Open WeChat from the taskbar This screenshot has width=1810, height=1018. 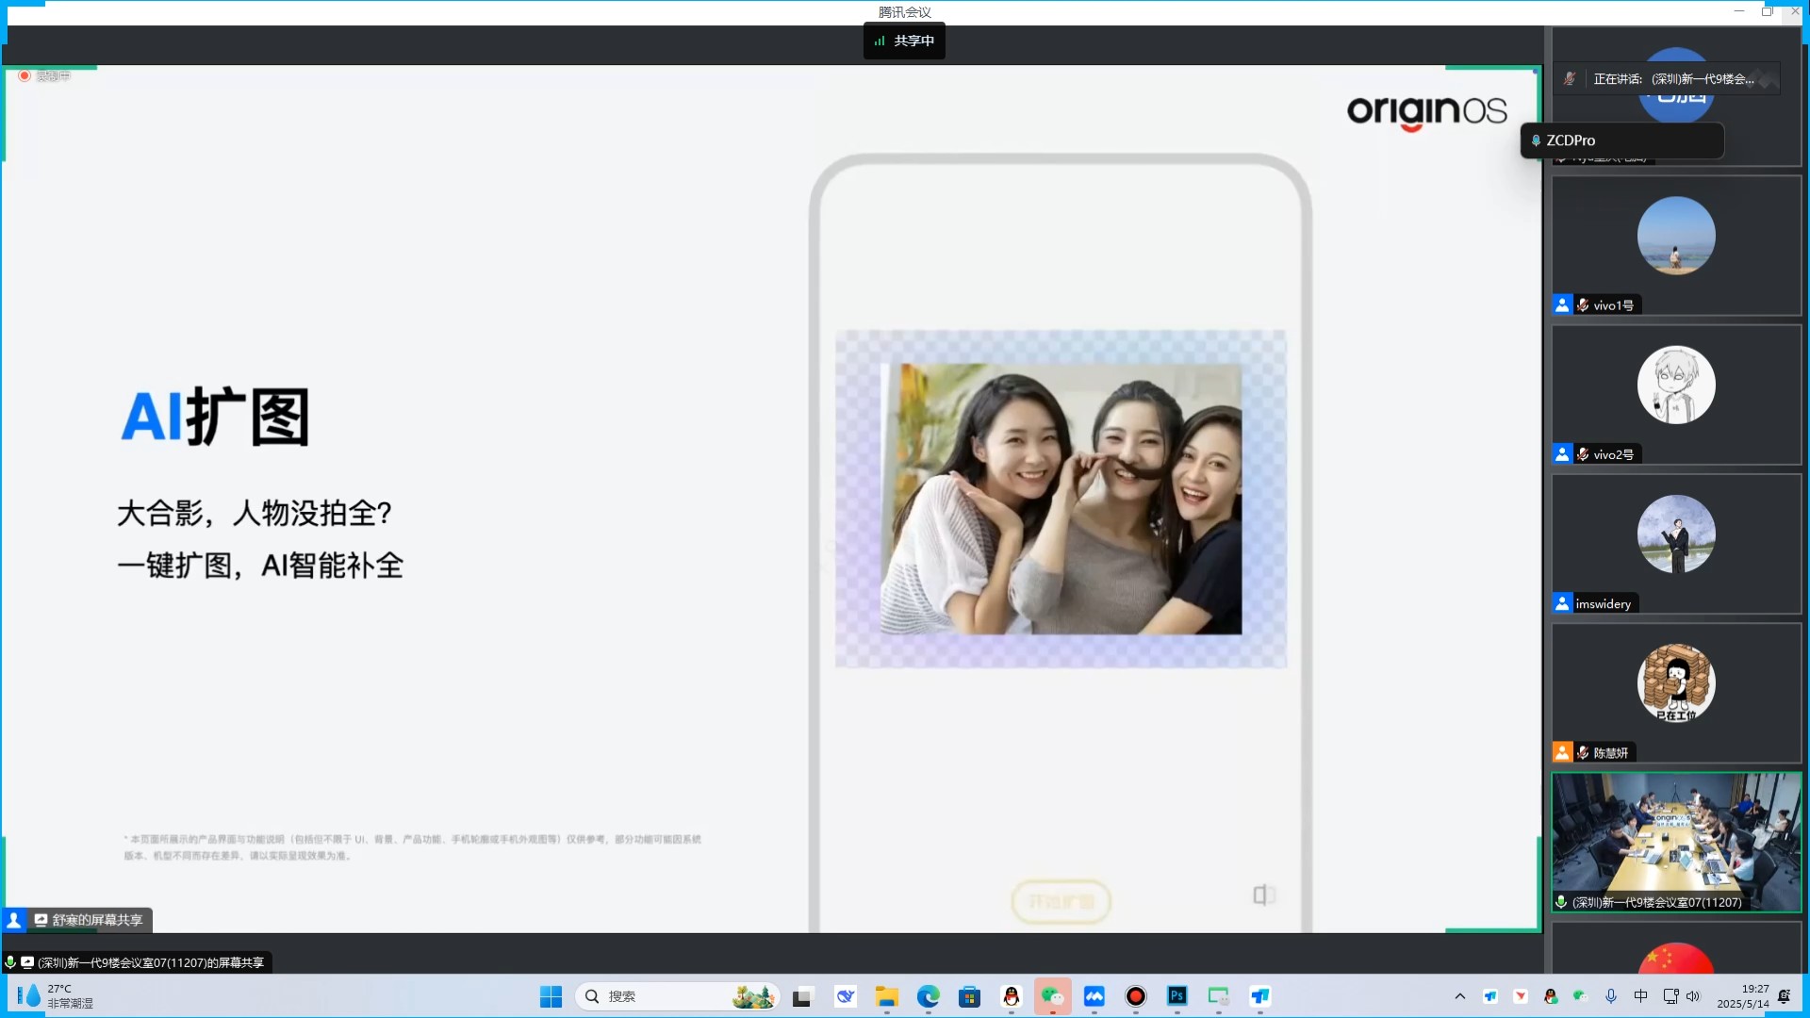point(1052,996)
